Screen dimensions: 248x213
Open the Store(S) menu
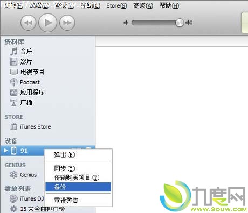click(x=116, y=6)
